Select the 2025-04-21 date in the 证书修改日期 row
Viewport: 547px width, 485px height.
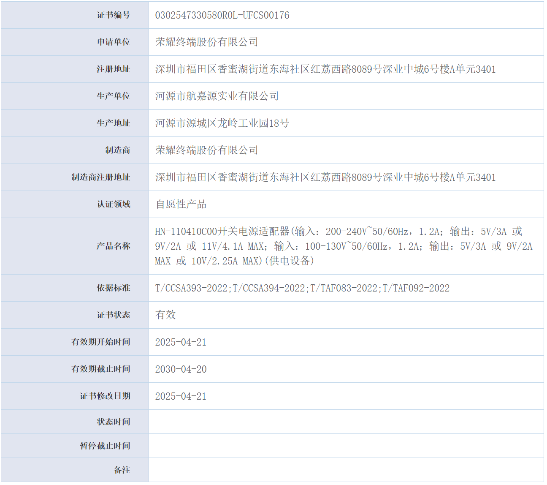click(x=181, y=396)
